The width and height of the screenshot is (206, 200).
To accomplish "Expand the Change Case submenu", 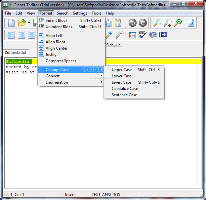I will (71, 70).
